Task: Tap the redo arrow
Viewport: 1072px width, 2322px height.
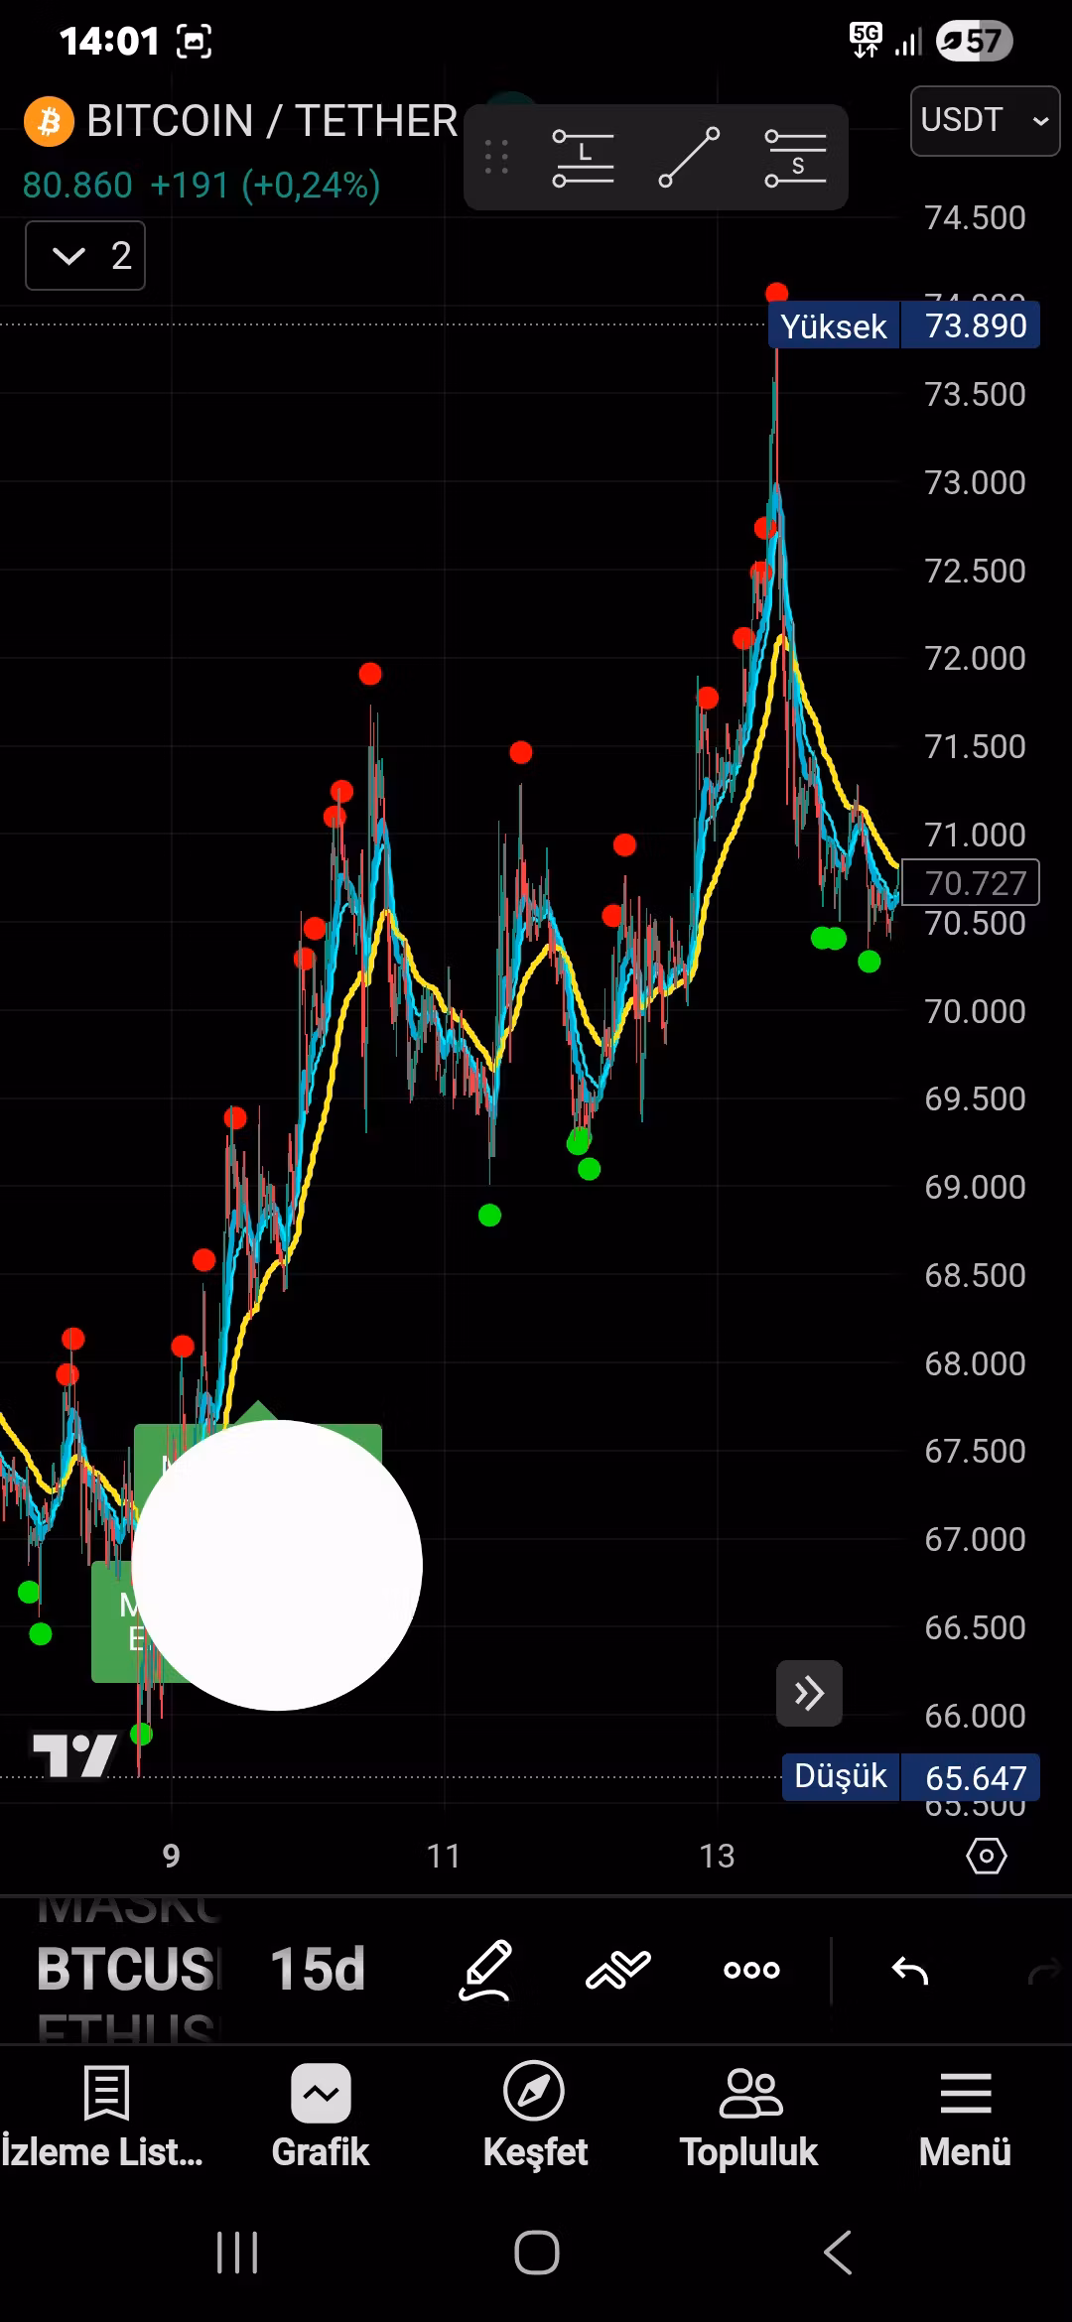Action: tap(1045, 1970)
